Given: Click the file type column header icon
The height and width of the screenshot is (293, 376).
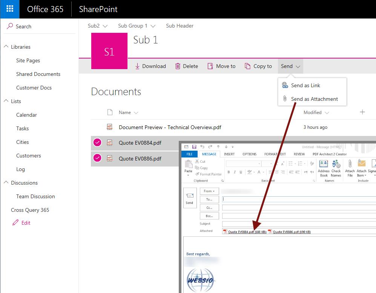Looking at the screenshot, I should [110, 112].
